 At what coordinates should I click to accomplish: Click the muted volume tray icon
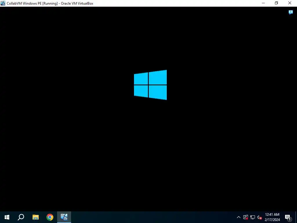[260, 217]
